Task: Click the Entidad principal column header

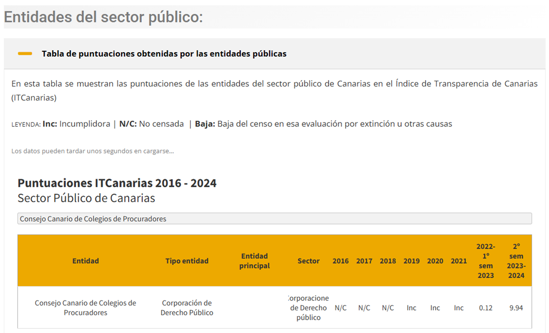Action: [254, 261]
